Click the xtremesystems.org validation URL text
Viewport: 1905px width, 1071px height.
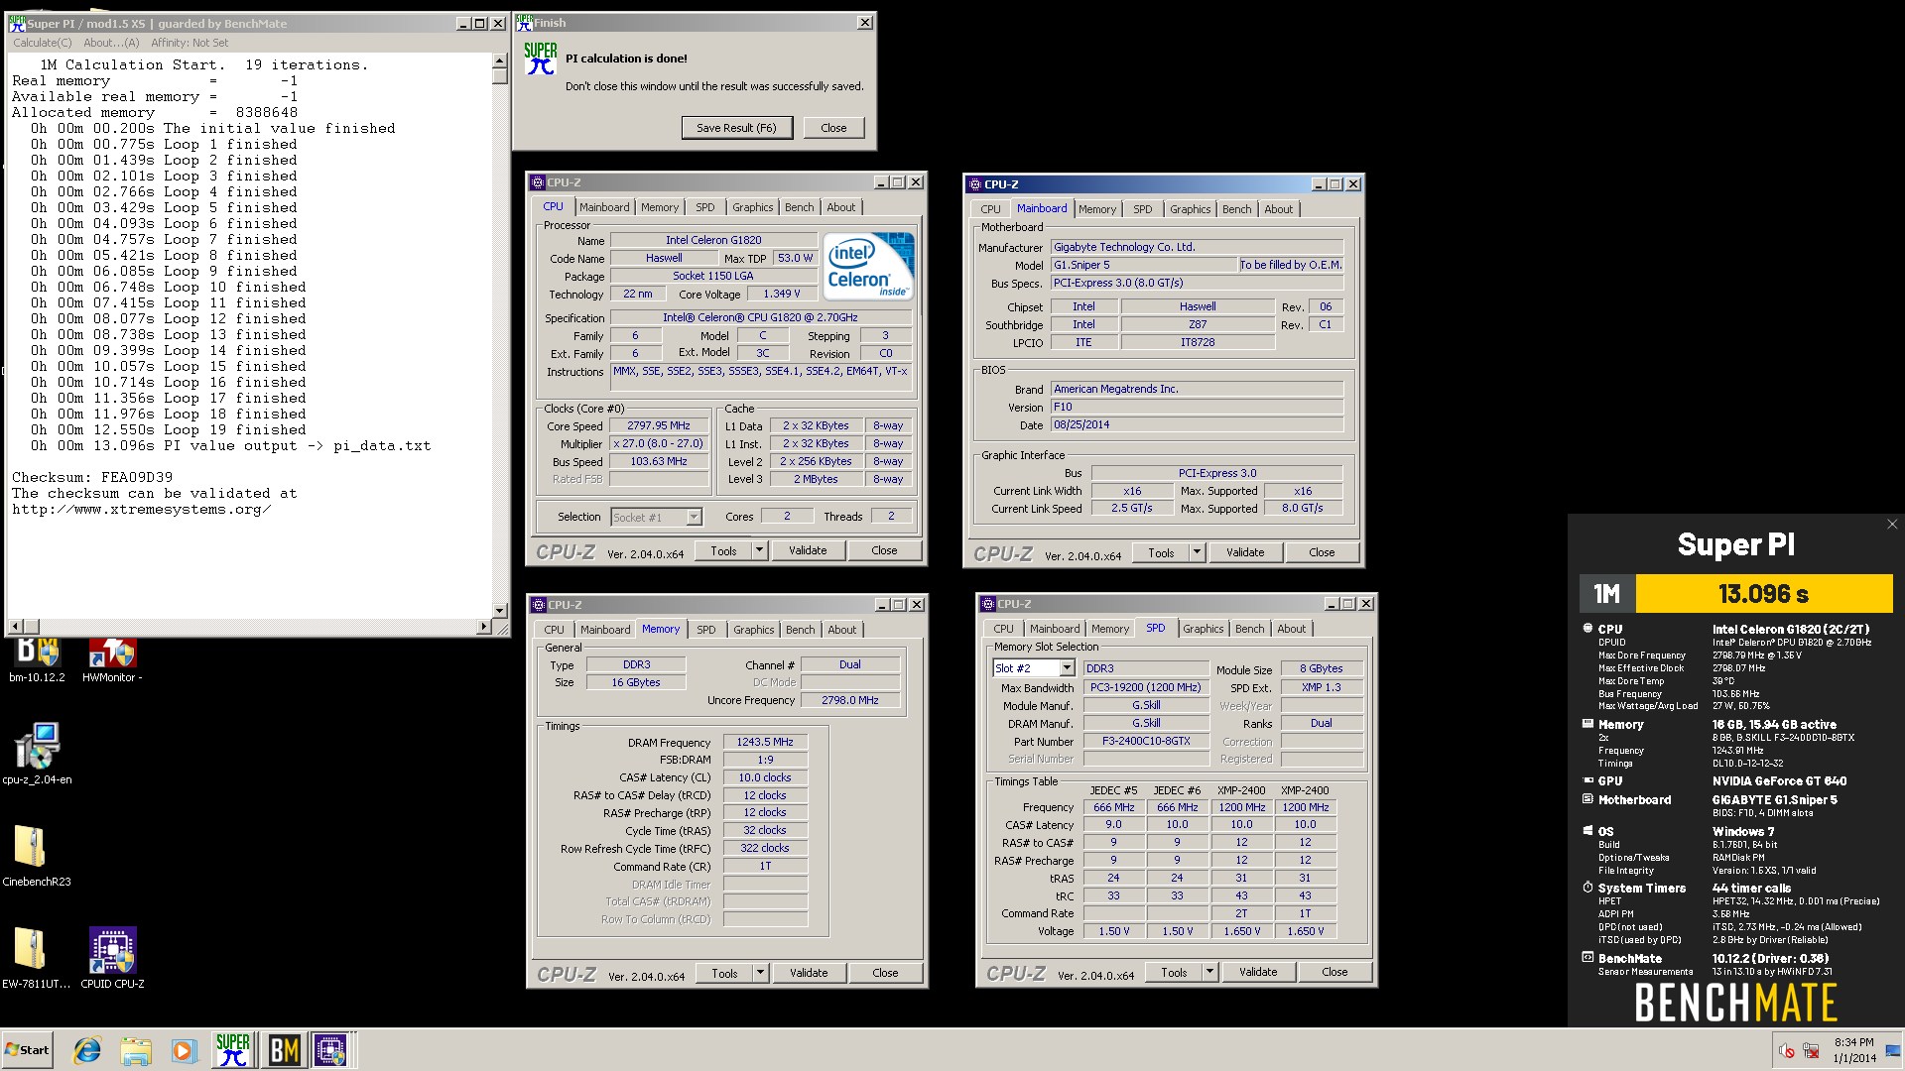(142, 509)
